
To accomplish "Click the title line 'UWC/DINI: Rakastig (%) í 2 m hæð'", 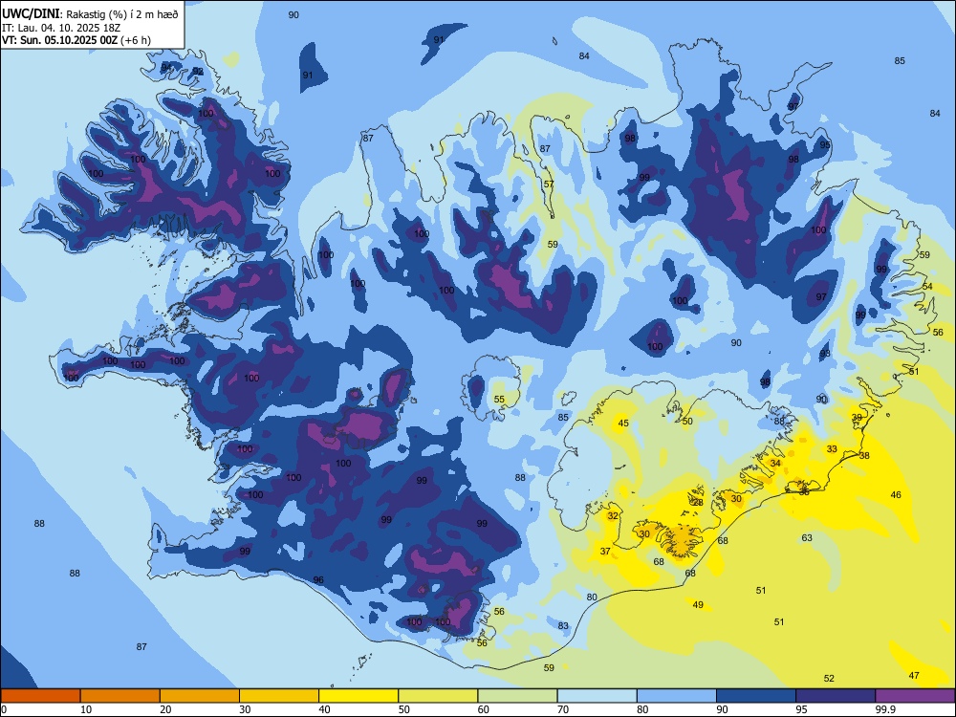I will pyautogui.click(x=90, y=14).
